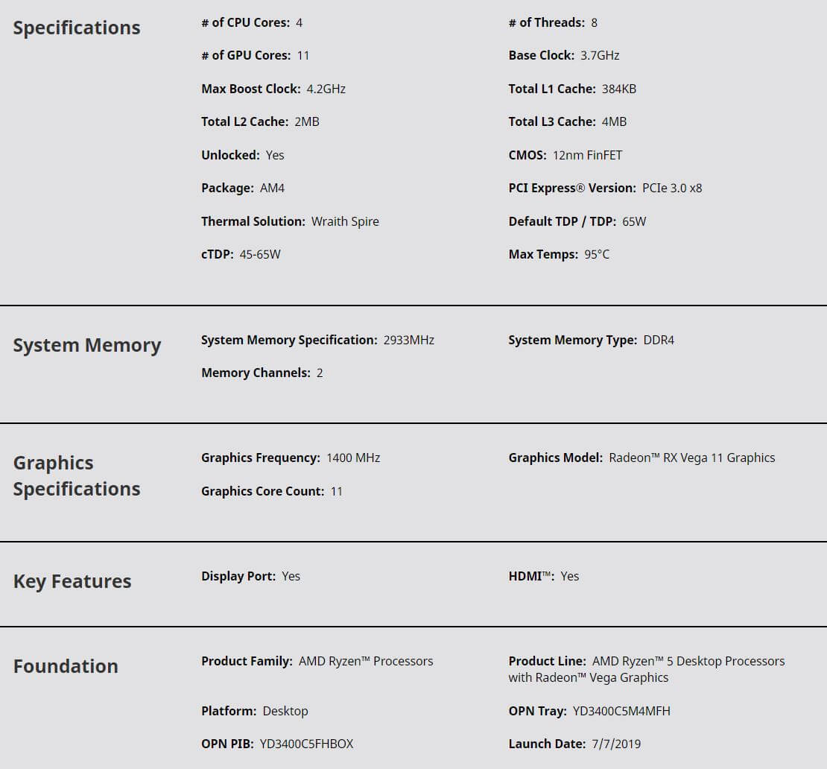Select the Thermal Solution Wraith Spire text
This screenshot has height=769, width=827.
pyautogui.click(x=345, y=221)
